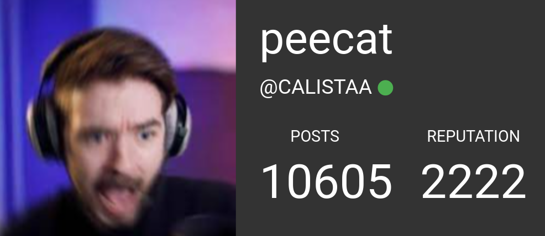Image resolution: width=545 pixels, height=236 pixels.
Task: Open the 10605 posts count
Action: [x=327, y=182]
